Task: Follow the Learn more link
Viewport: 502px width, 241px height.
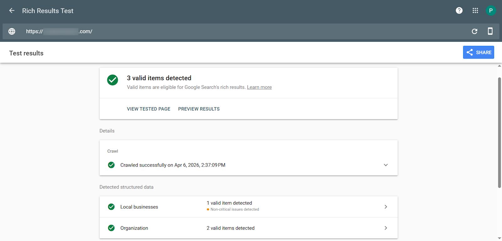Action: point(259,87)
